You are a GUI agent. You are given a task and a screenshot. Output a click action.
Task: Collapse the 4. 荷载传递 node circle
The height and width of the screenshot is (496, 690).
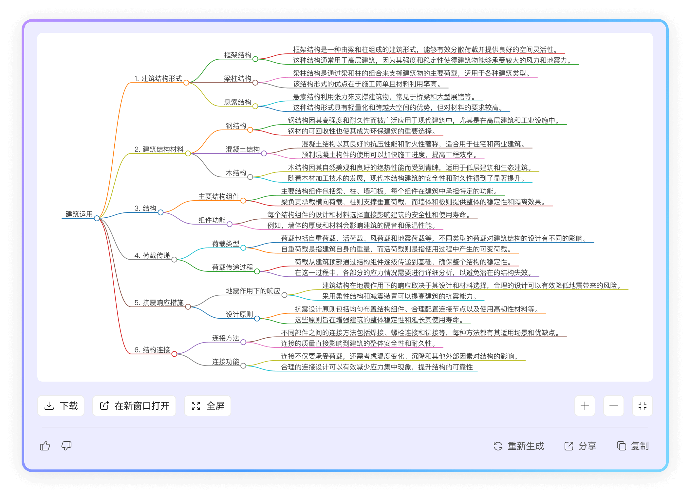[x=174, y=260]
